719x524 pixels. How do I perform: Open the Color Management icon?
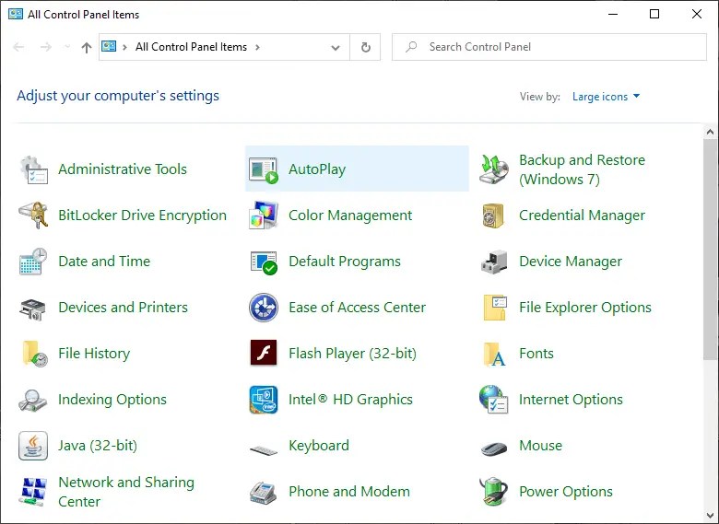264,215
